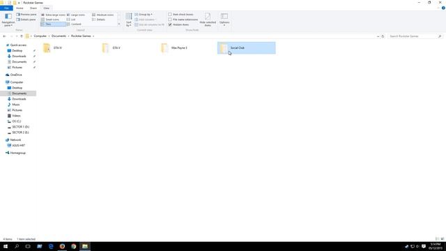446x251 pixels.
Task: Click the Search Rockstar Games field
Action: click(415, 36)
